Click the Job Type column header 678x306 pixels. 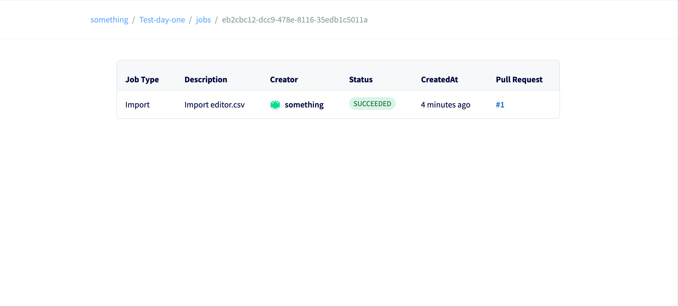click(x=142, y=79)
